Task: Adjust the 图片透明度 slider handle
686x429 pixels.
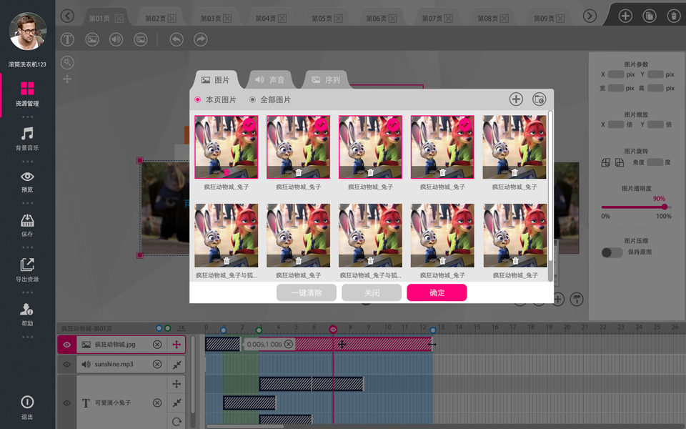Action: 665,207
